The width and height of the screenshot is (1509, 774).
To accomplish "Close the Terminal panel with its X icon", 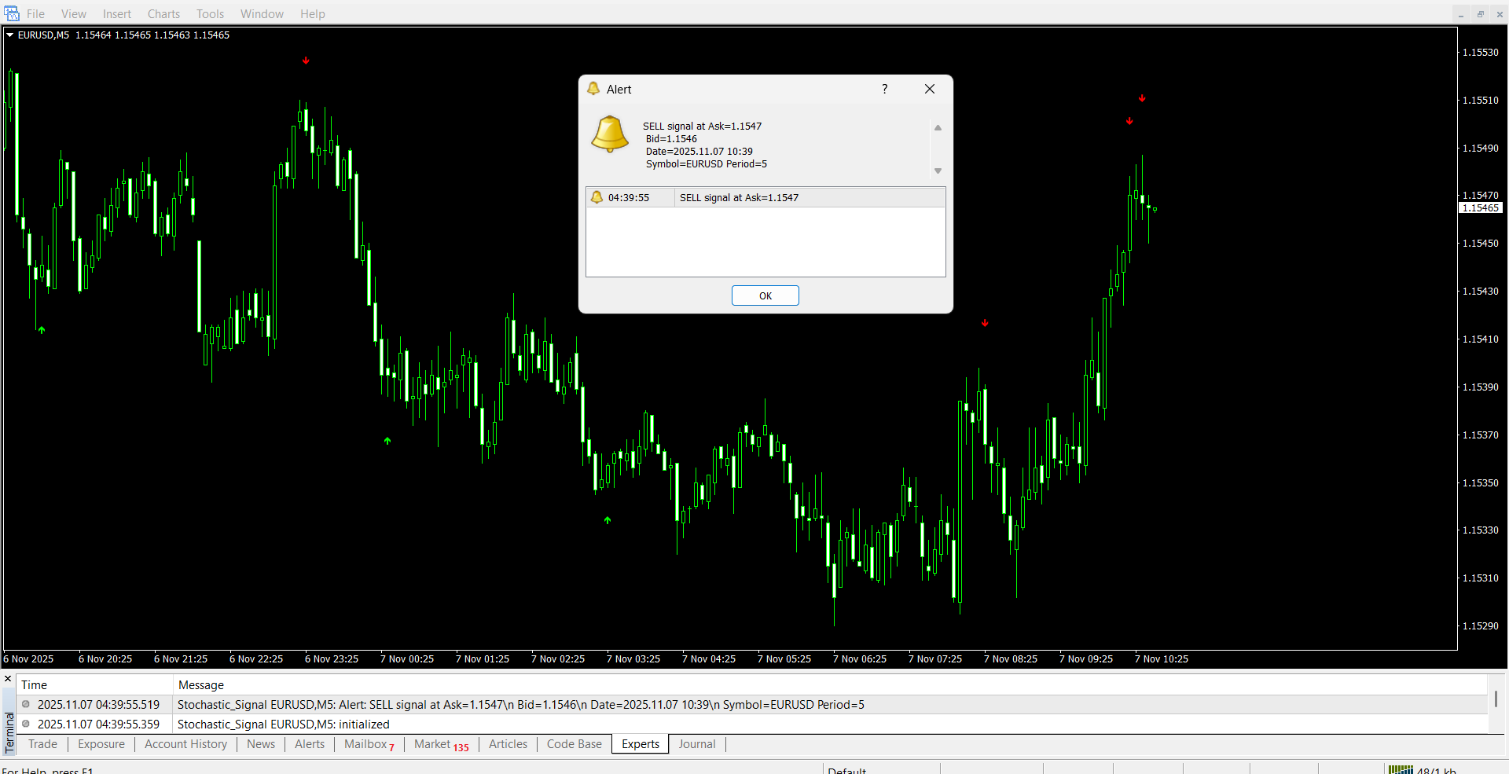I will pyautogui.click(x=8, y=679).
